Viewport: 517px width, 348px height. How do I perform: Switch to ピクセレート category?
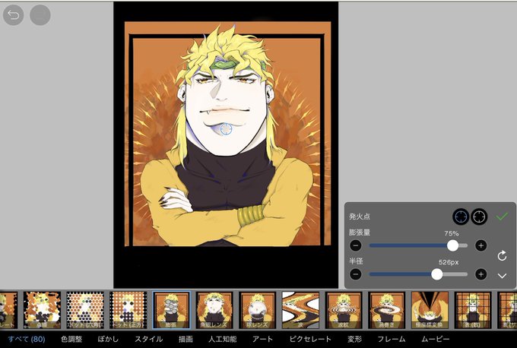310,339
